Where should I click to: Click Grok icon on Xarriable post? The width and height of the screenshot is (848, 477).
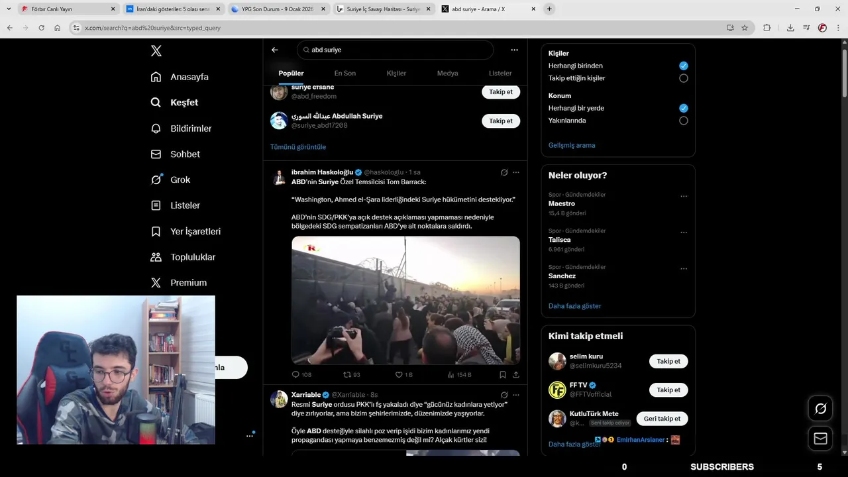[504, 395]
